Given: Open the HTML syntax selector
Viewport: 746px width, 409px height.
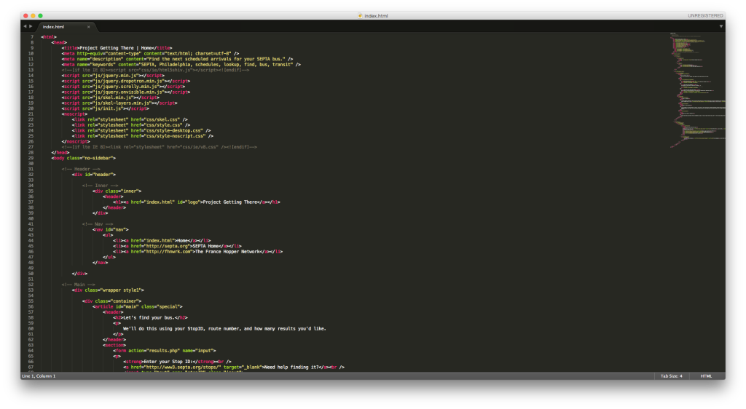Looking at the screenshot, I should click(706, 376).
